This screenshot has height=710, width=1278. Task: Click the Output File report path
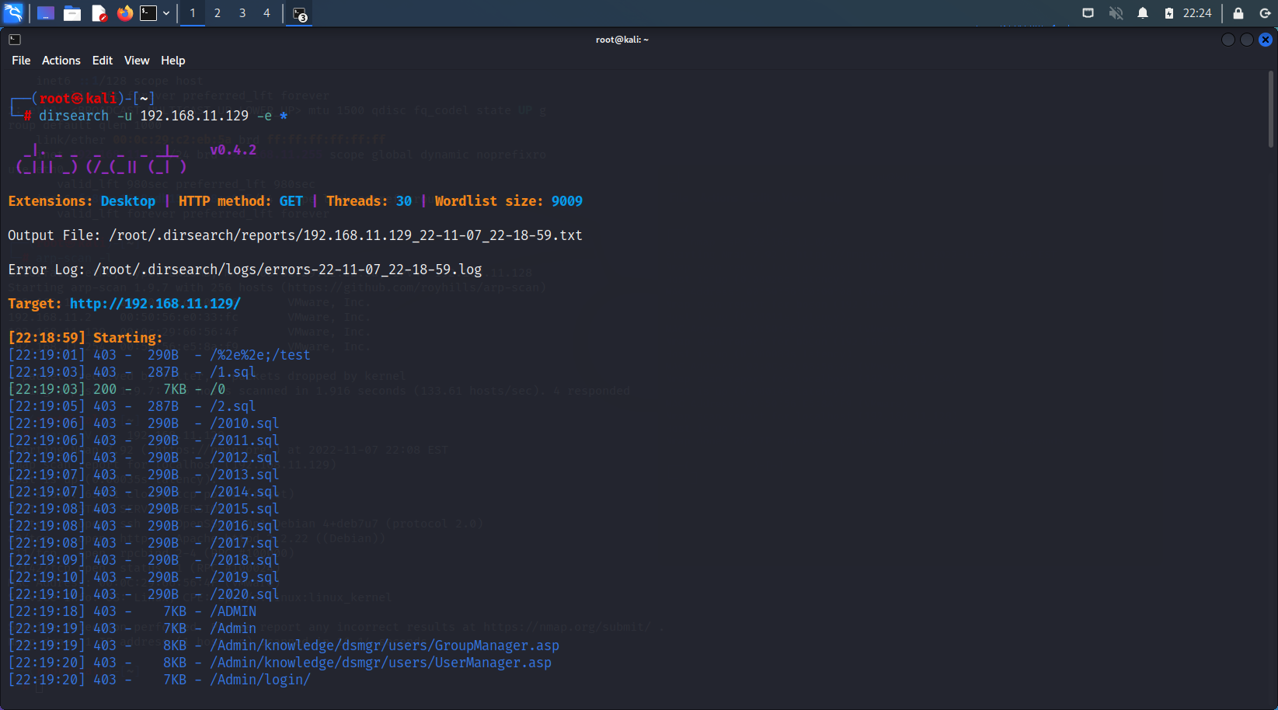[346, 235]
